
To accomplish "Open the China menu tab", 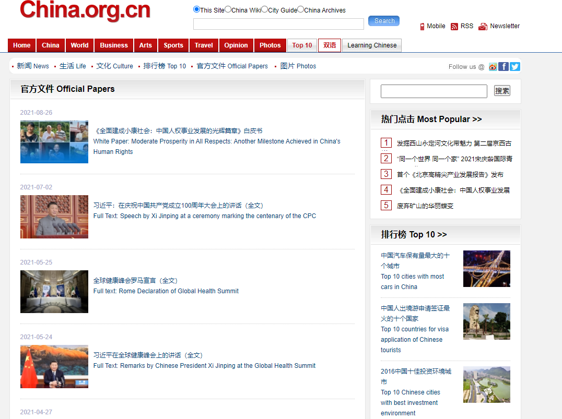I will point(51,45).
